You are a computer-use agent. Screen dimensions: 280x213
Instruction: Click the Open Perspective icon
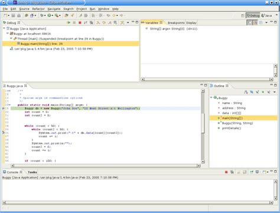[x=243, y=15]
